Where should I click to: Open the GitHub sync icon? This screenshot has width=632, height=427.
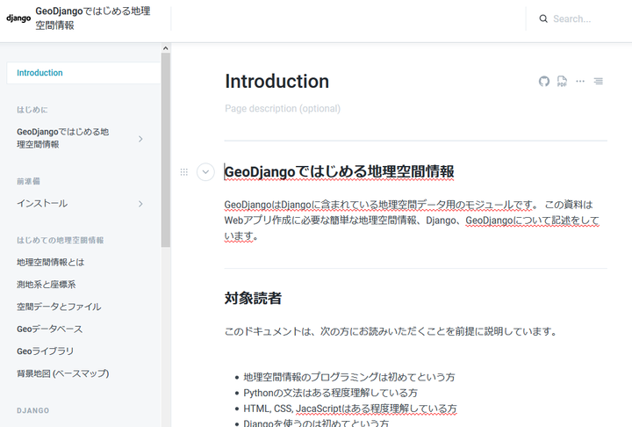pos(544,81)
